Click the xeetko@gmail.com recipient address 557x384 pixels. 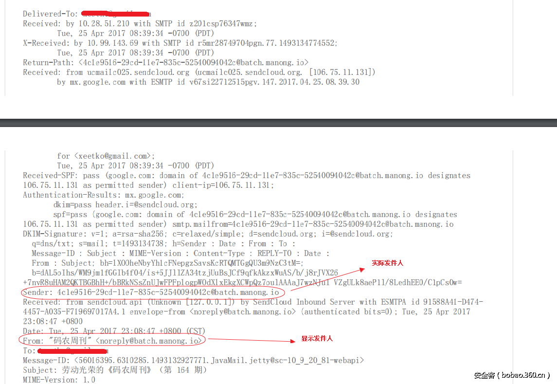point(112,156)
